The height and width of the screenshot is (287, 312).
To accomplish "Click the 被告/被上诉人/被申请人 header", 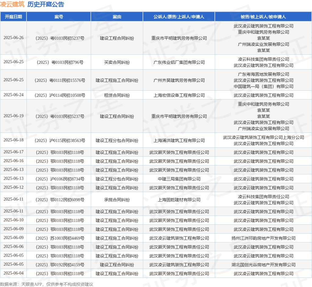I will [263, 17].
